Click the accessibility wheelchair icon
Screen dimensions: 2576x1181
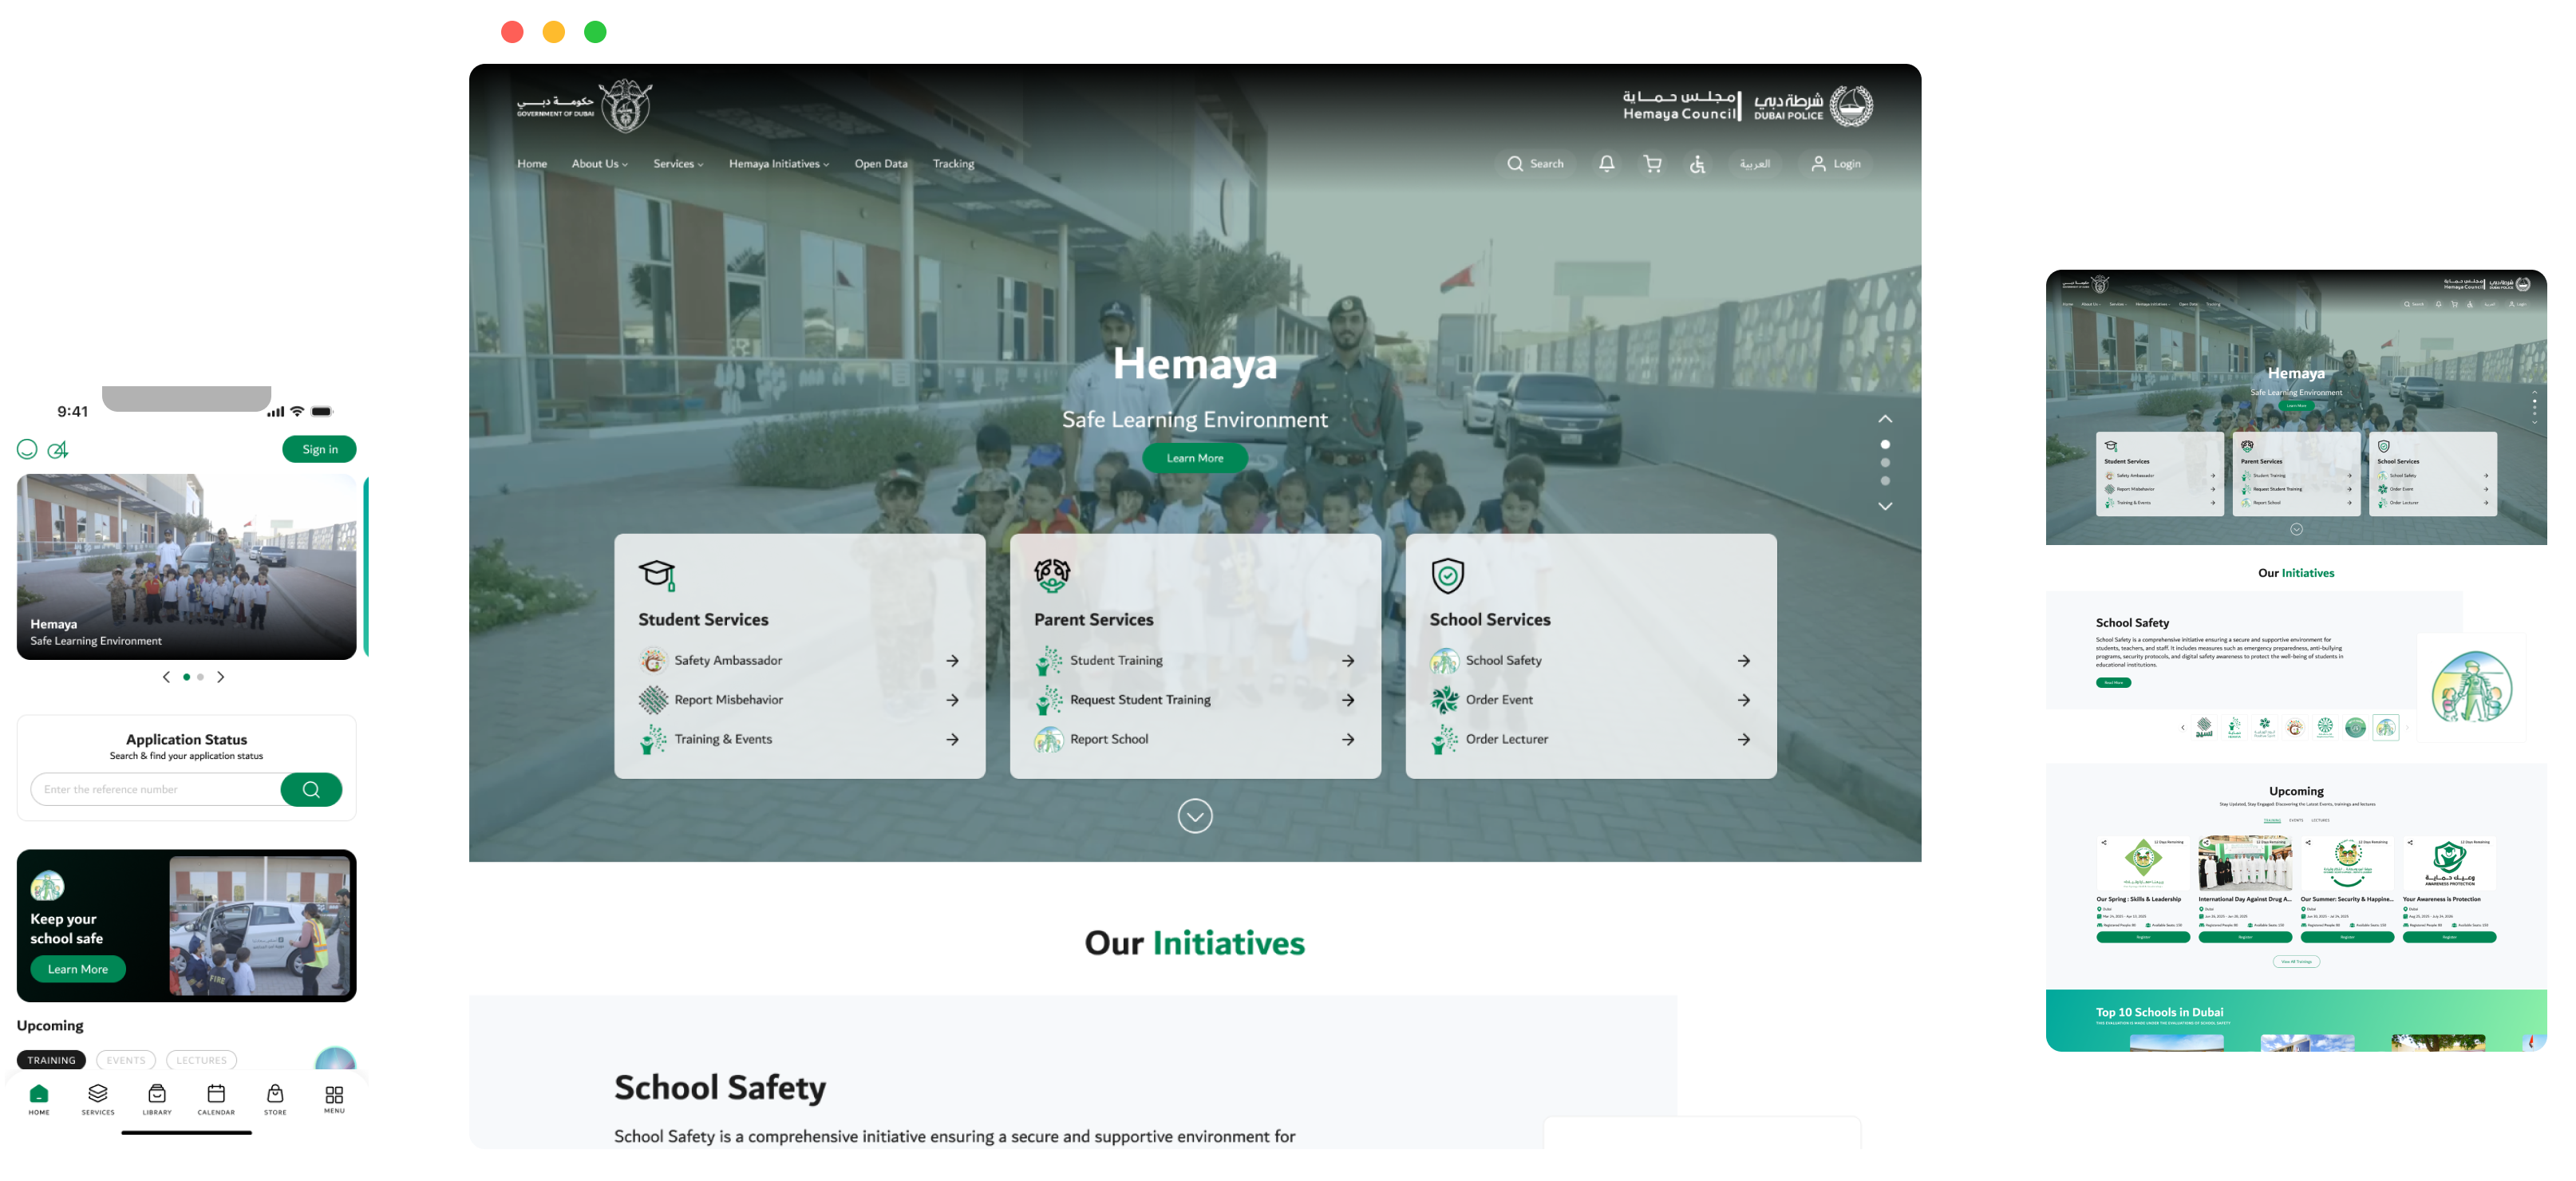point(1697,164)
